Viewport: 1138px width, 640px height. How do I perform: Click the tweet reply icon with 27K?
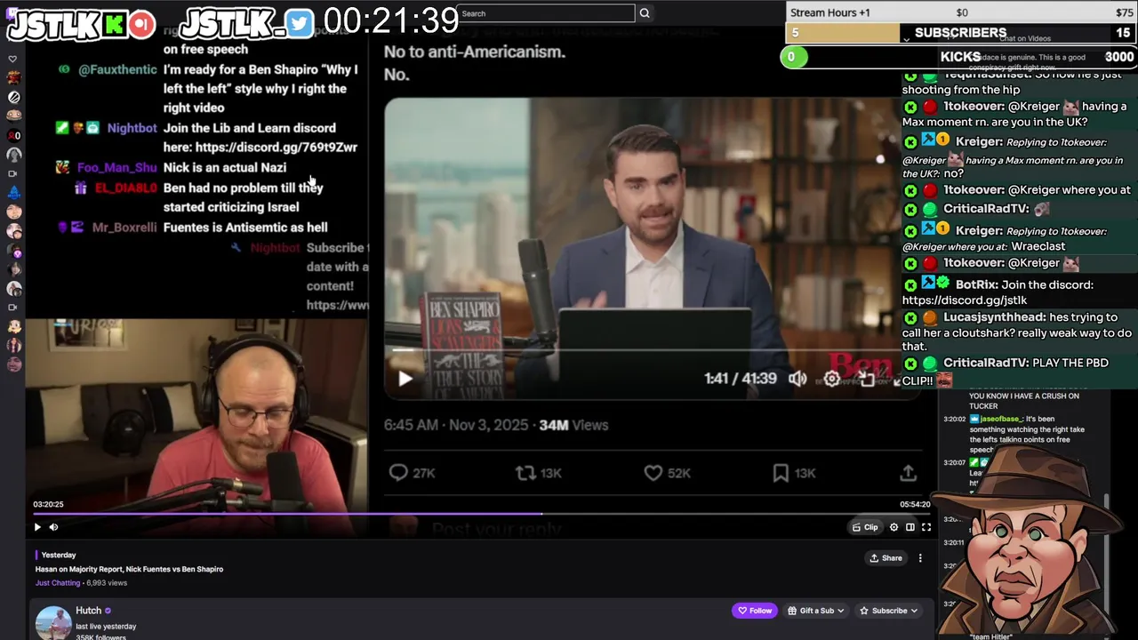(398, 473)
